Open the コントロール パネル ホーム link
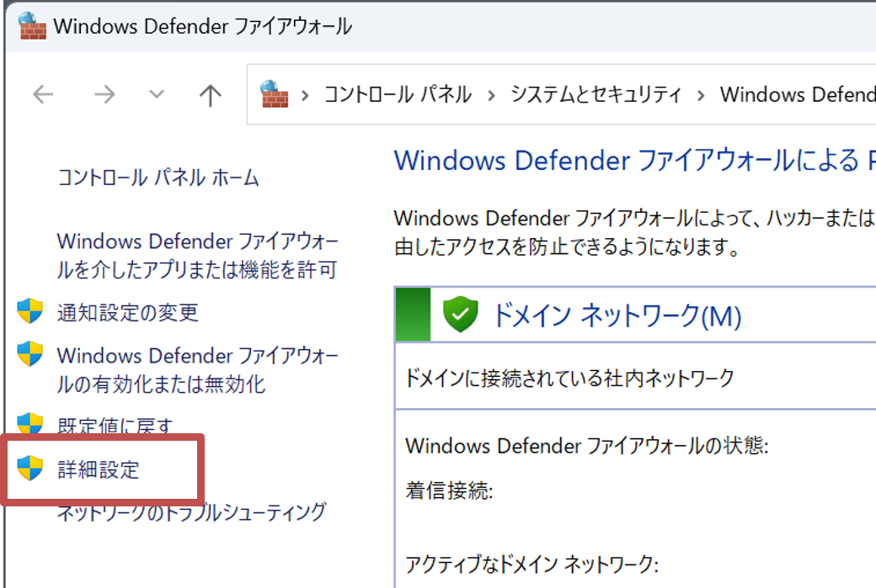876x588 pixels. [x=158, y=177]
